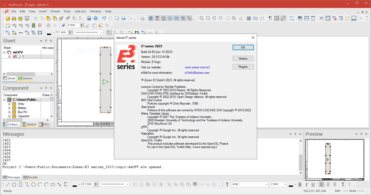371x195 pixels.
Task: Select the pentagon polygon tool in bottom toolbar
Action: click(x=14, y=184)
